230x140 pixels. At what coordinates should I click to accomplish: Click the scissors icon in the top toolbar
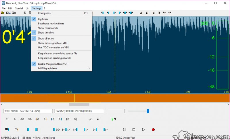pos(25,13)
